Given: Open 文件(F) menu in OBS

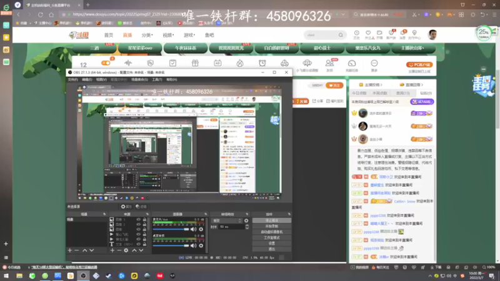Looking at the screenshot, I should (x=72, y=79).
